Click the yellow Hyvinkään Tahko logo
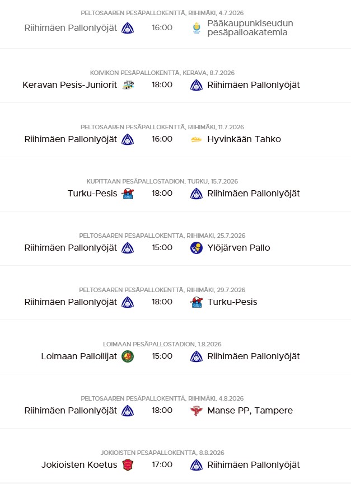Screen dimensions: 351x484 (196, 139)
